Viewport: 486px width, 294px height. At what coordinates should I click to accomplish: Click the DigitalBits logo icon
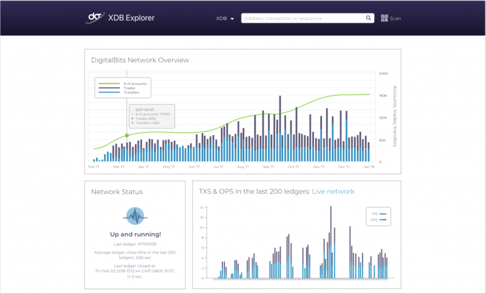point(95,18)
